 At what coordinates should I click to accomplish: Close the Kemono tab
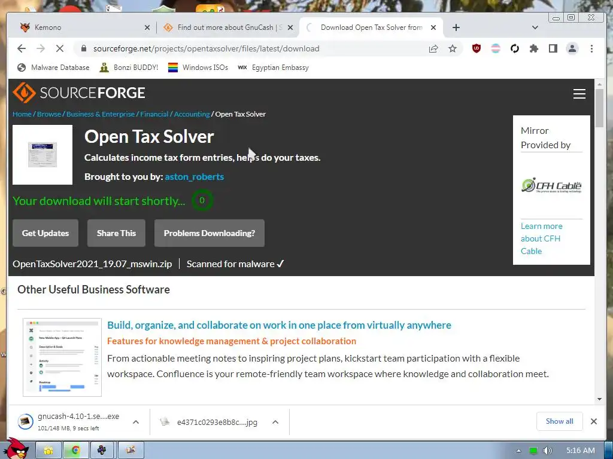pyautogui.click(x=147, y=27)
